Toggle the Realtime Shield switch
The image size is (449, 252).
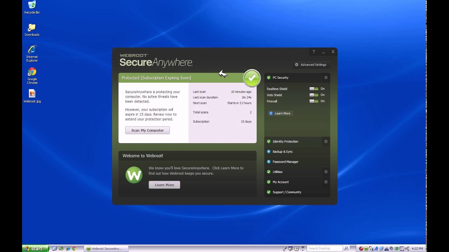(314, 89)
